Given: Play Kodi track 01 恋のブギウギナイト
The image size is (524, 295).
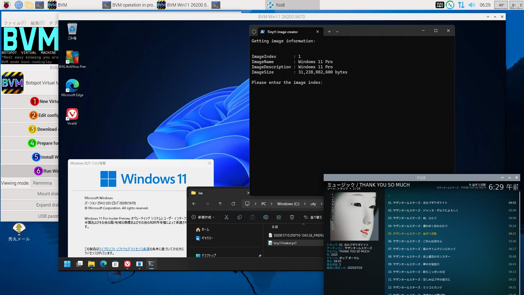Looking at the screenshot, I should click(452, 203).
